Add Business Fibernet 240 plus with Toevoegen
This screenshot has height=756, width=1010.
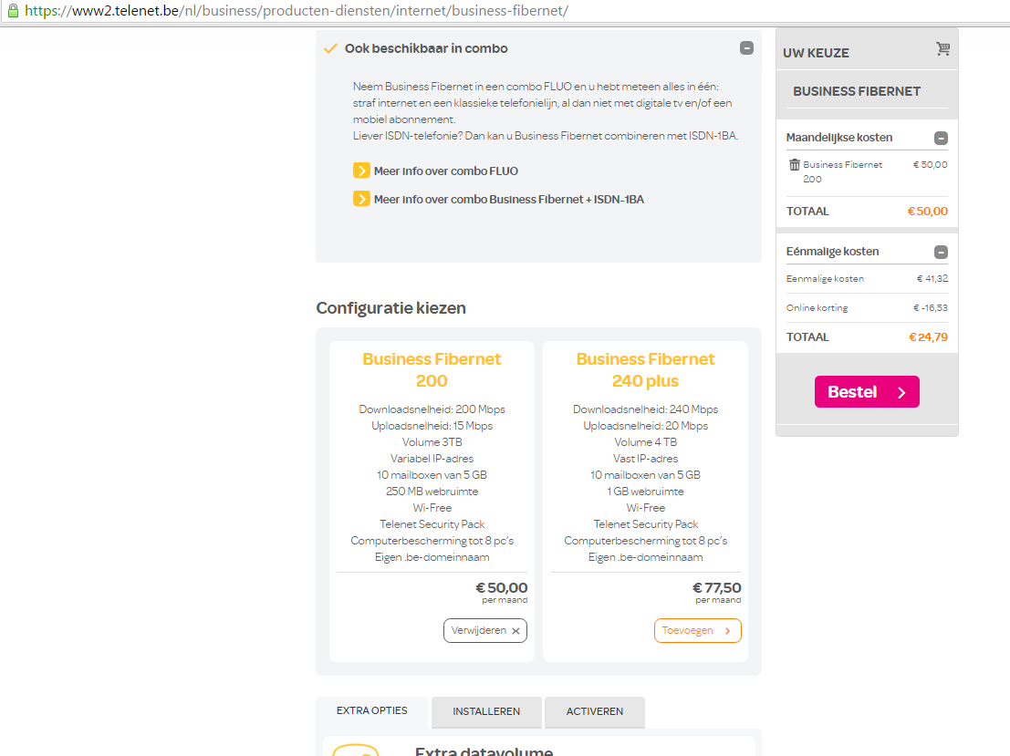click(x=697, y=630)
